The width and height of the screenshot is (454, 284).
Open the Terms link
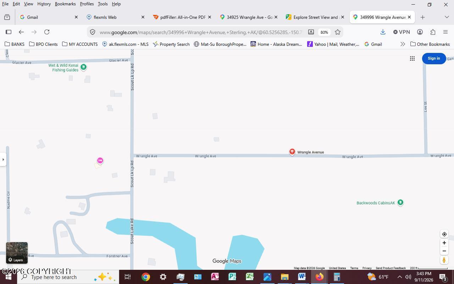pos(354,268)
